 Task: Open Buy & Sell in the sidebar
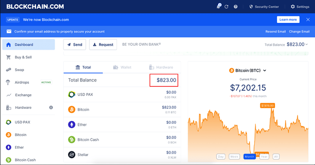[28, 57]
